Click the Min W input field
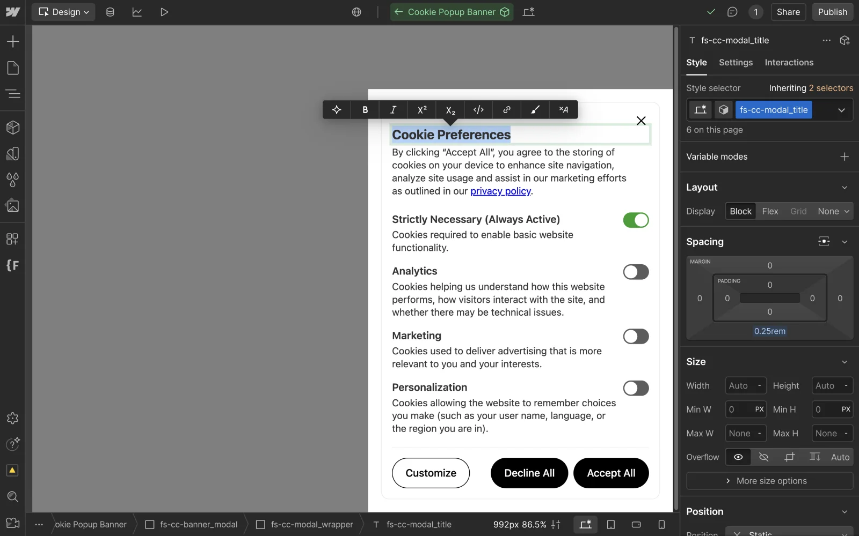859x536 pixels. click(739, 410)
